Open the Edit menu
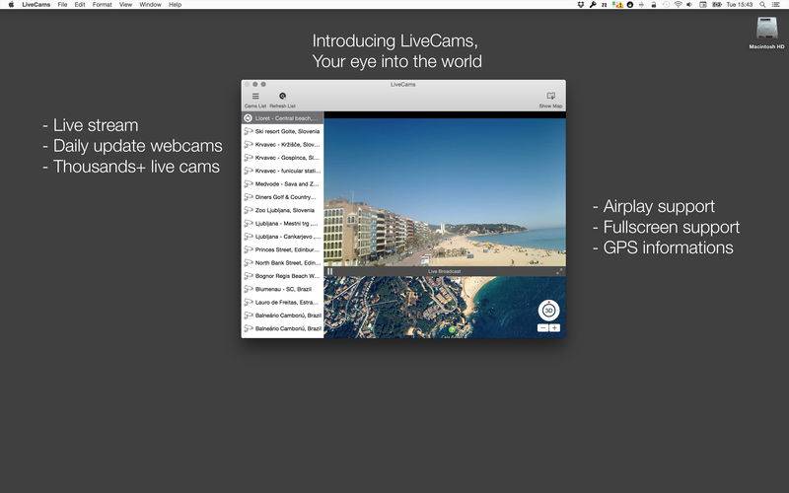This screenshot has width=789, height=493. point(80,5)
